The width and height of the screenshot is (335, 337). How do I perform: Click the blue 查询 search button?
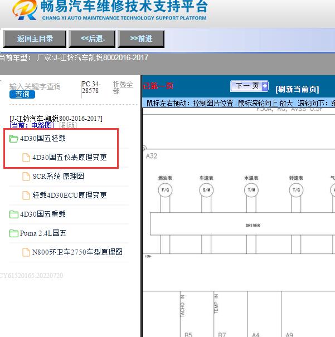pyautogui.click(x=22, y=94)
